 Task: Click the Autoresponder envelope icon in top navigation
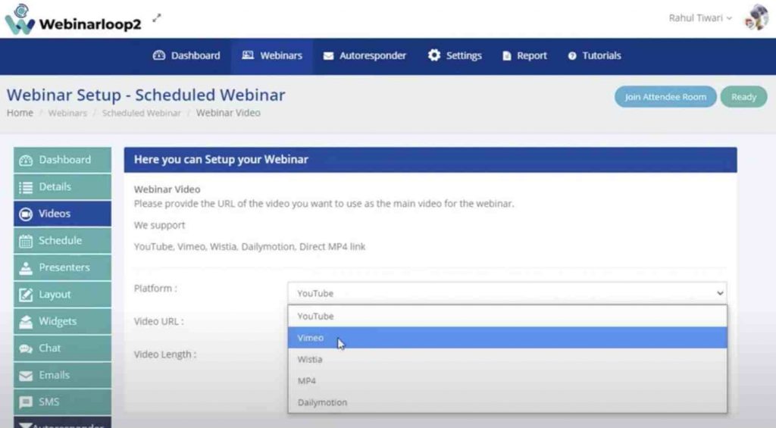point(328,56)
